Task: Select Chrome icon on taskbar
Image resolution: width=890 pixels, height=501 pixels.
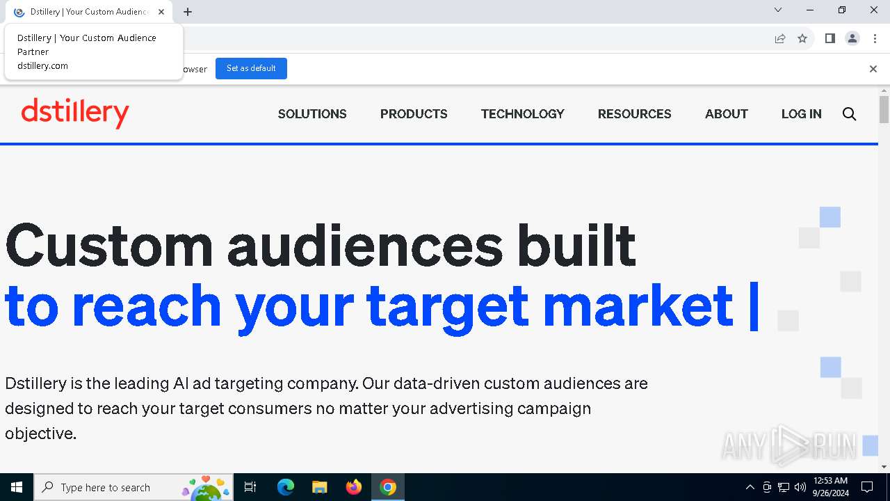Action: [x=388, y=487]
